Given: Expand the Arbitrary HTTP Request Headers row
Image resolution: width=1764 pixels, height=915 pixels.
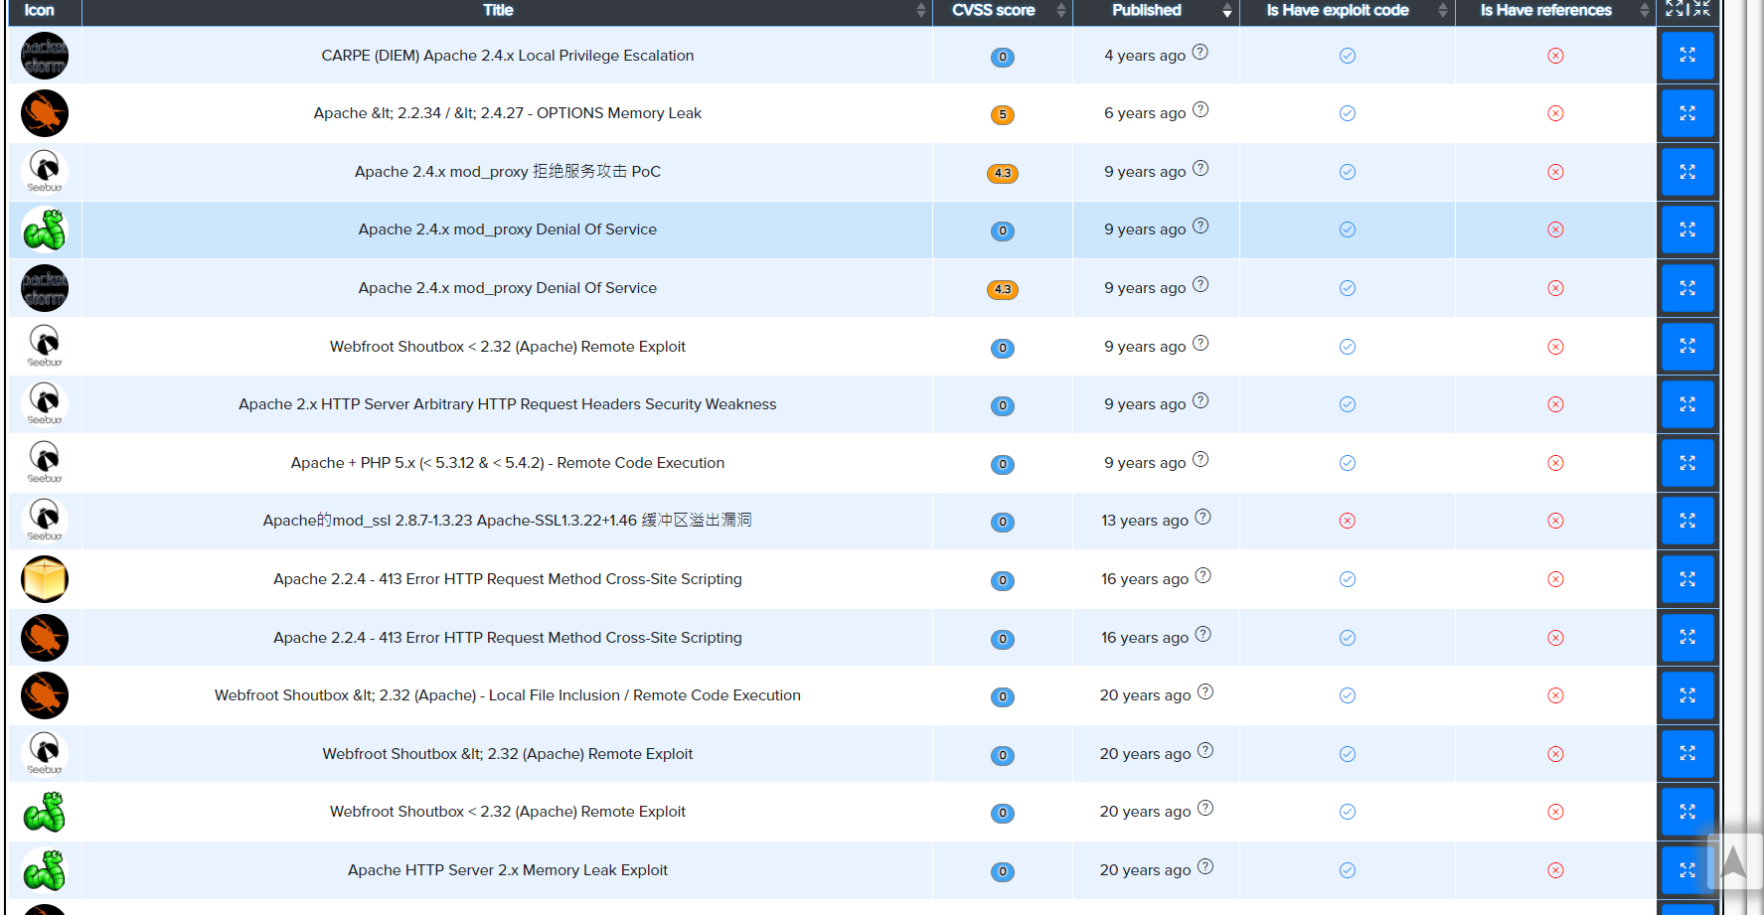Looking at the screenshot, I should point(1687,404).
